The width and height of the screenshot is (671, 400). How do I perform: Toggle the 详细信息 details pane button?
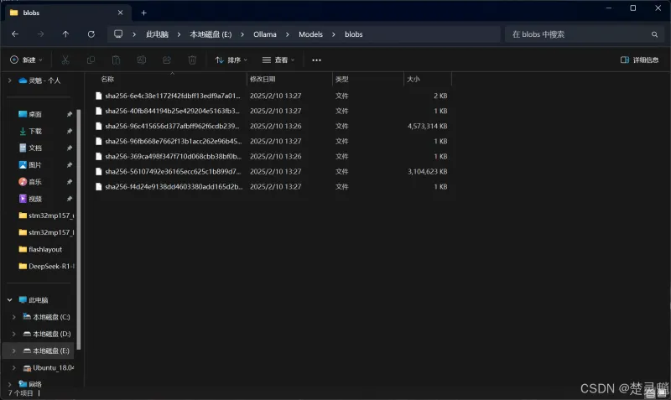pyautogui.click(x=639, y=60)
